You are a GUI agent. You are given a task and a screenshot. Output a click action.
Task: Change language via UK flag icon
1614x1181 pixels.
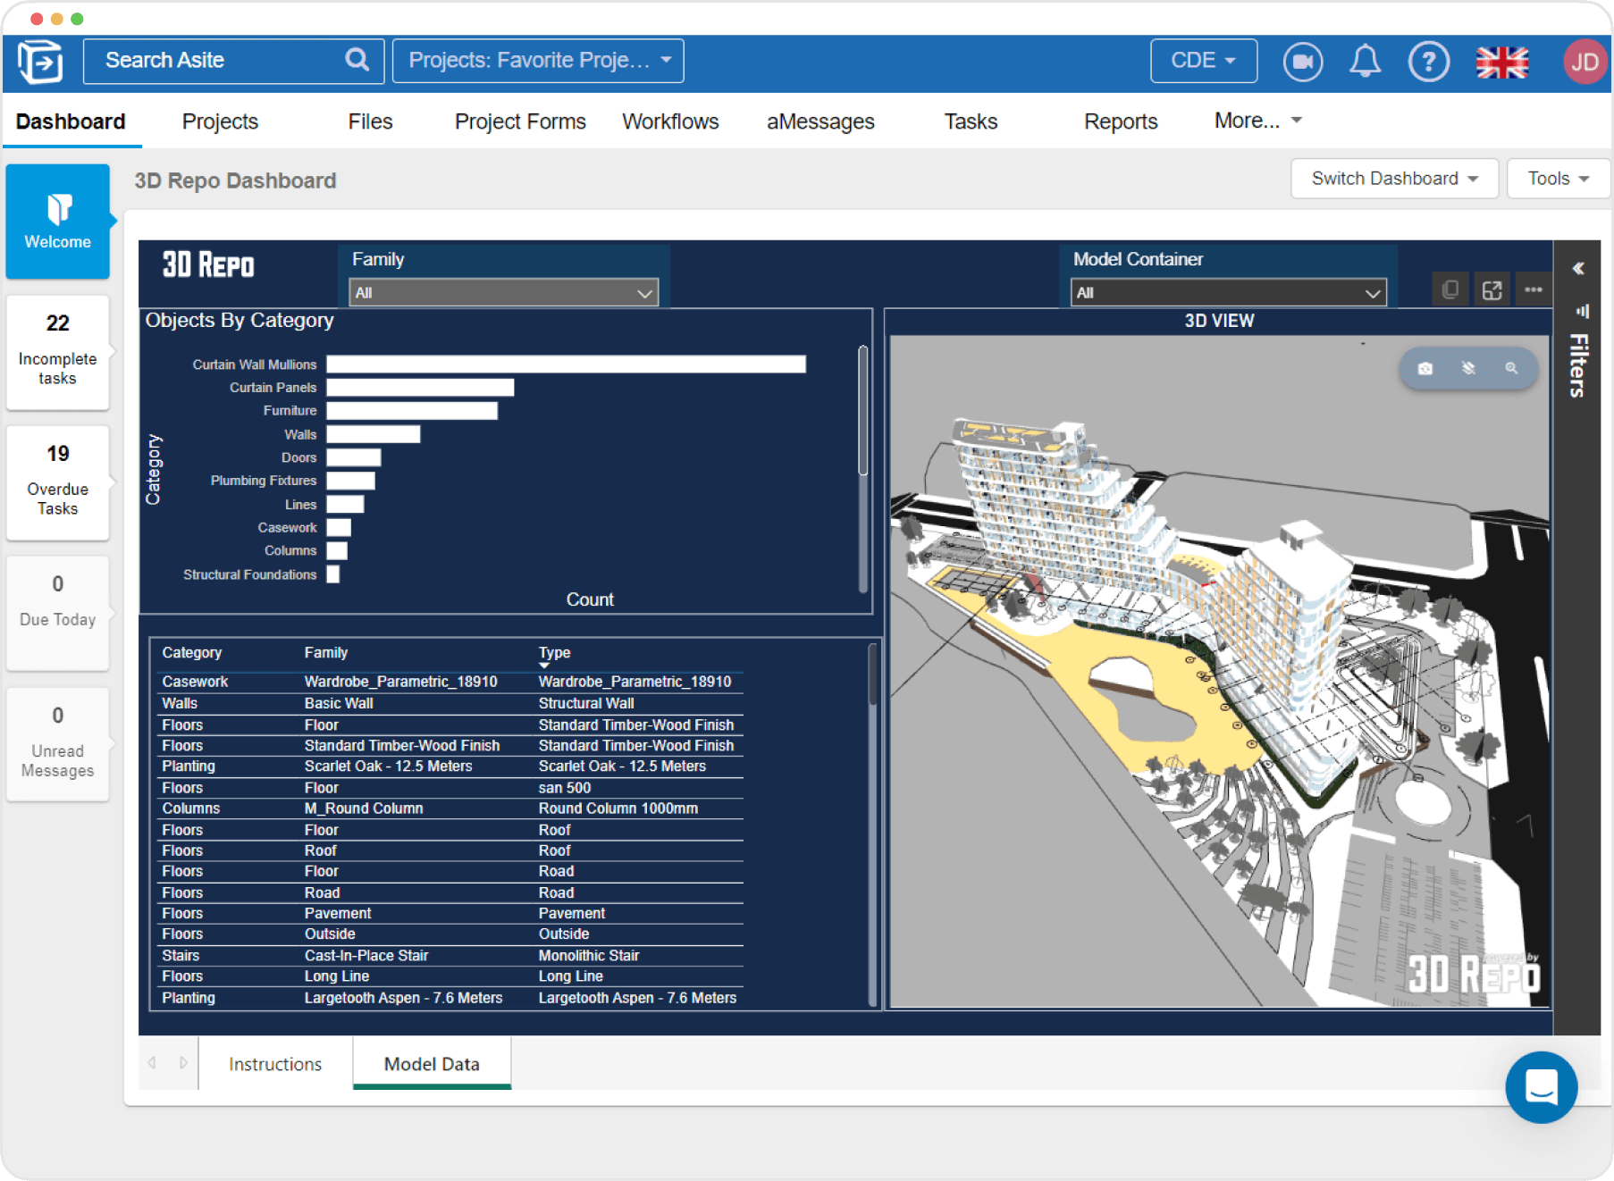[x=1502, y=62]
